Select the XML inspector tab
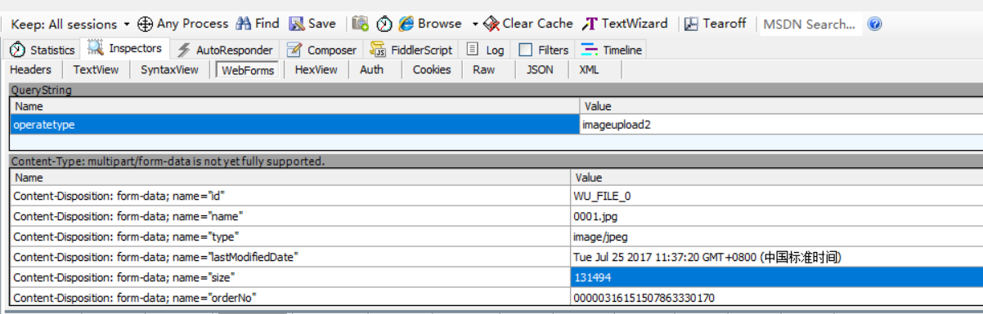The image size is (983, 314). click(589, 70)
